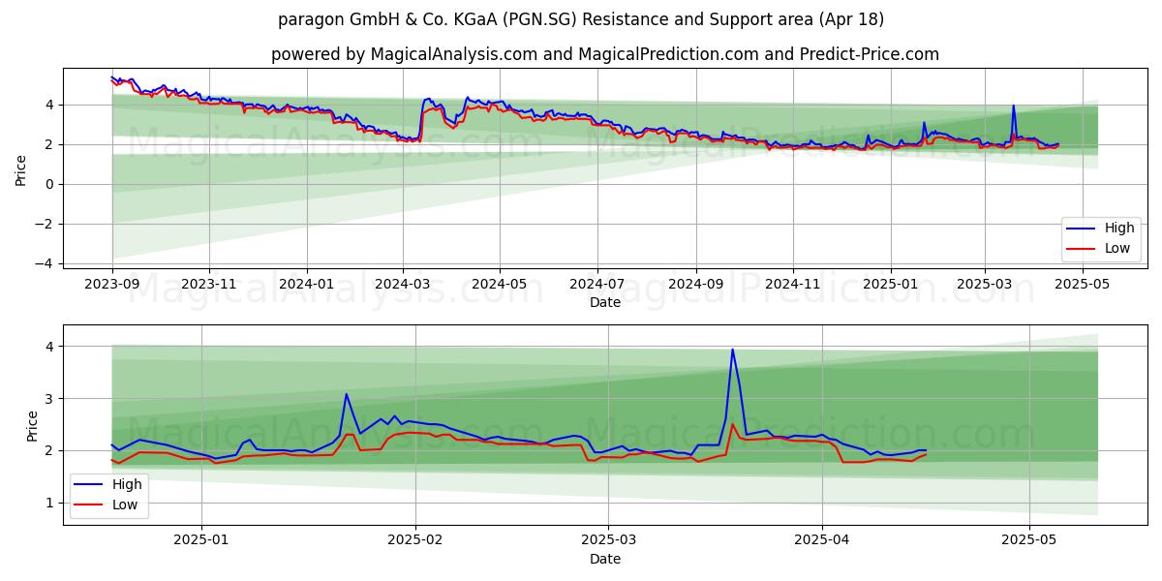Image resolution: width=1162 pixels, height=581 pixels.
Task: Click '2024-01' on top chart date axis
Action: (307, 285)
